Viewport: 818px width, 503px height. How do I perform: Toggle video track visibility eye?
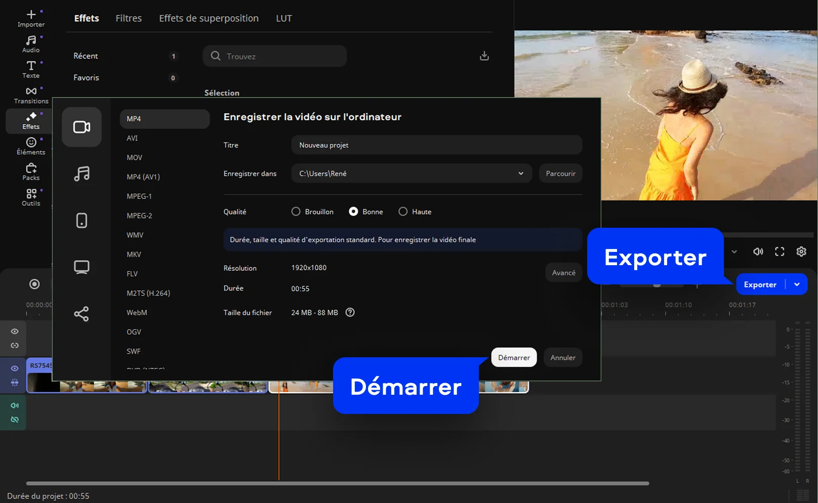click(x=15, y=368)
